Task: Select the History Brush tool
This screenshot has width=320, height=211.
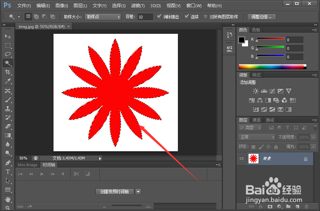Action: click(x=8, y=117)
